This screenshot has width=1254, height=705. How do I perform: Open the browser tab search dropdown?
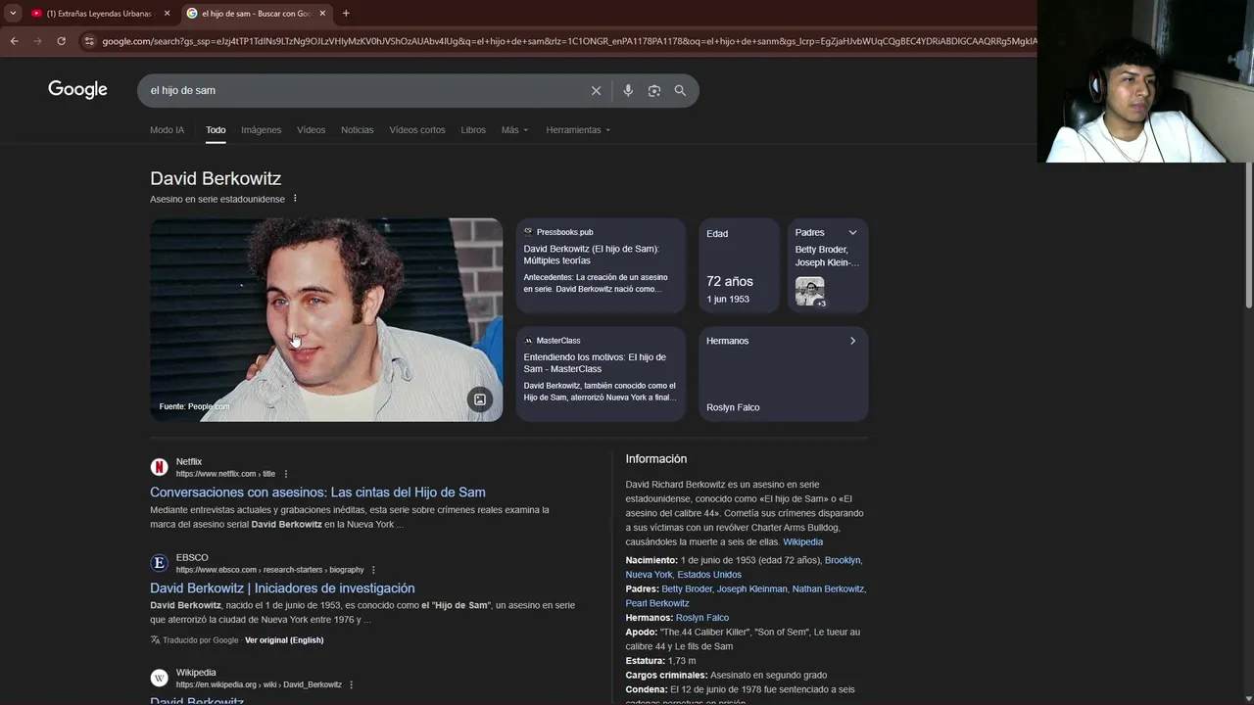click(x=12, y=13)
